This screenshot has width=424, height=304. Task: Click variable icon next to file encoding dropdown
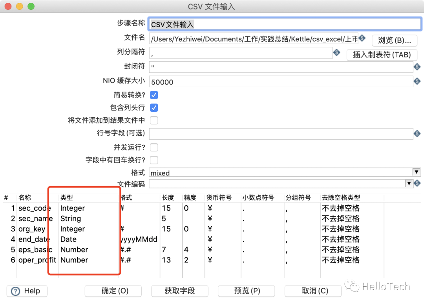click(x=417, y=183)
